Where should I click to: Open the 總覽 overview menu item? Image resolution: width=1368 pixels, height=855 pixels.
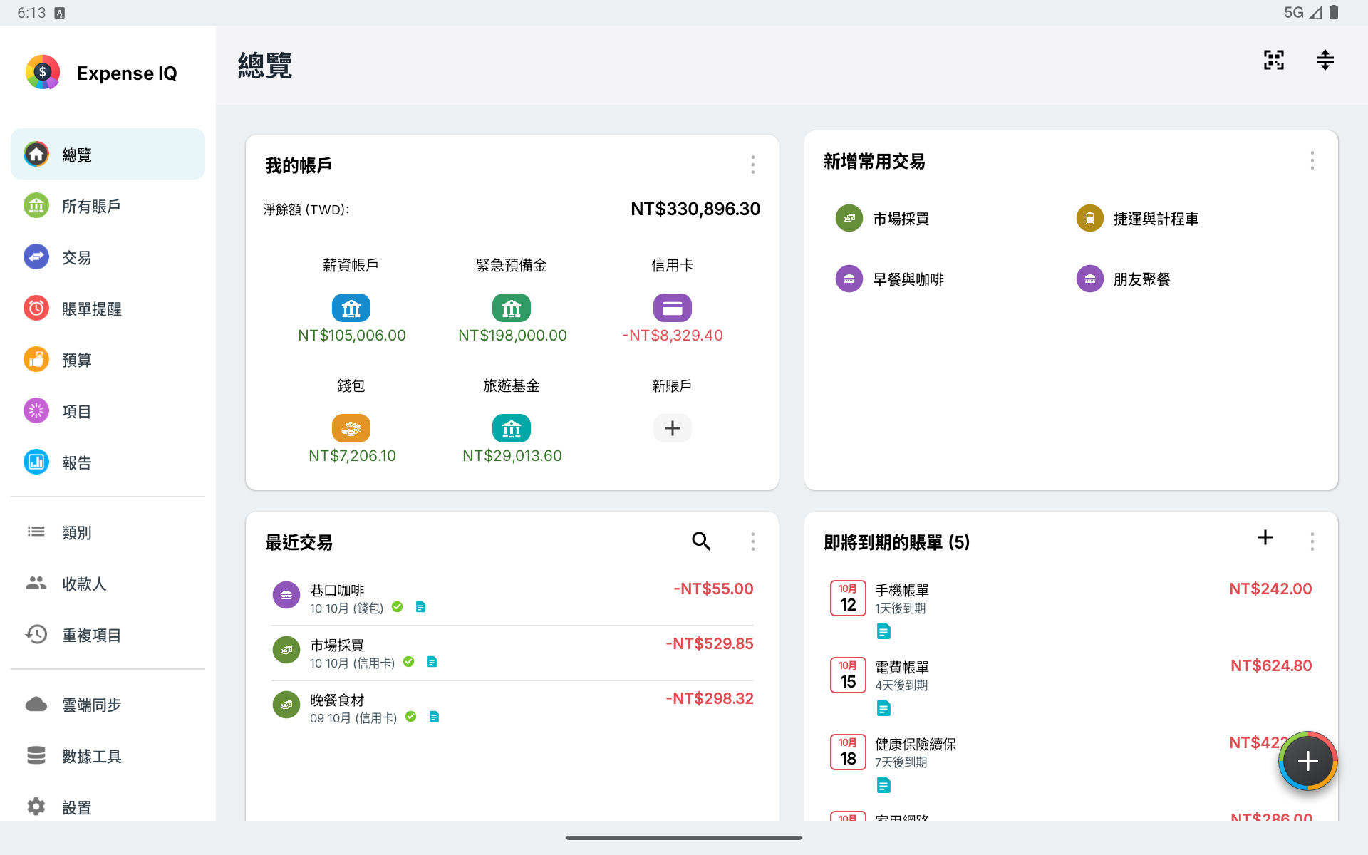(108, 154)
